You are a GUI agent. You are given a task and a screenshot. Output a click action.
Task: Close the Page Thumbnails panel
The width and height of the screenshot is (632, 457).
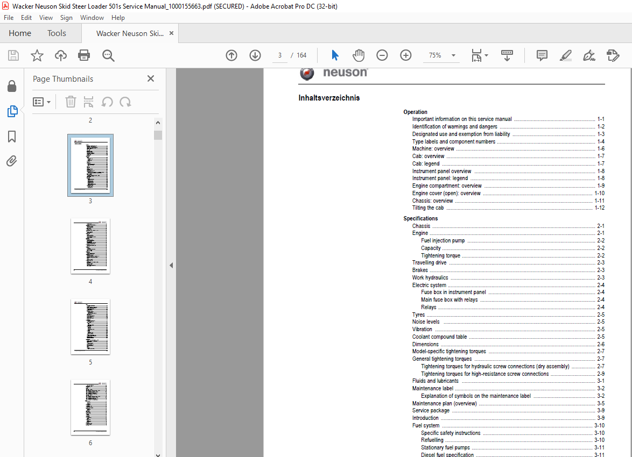pyautogui.click(x=151, y=78)
